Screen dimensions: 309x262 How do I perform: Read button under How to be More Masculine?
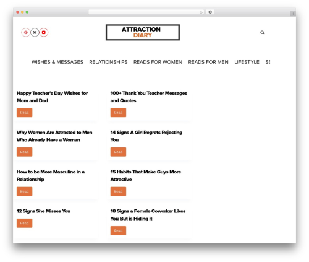coord(25,191)
